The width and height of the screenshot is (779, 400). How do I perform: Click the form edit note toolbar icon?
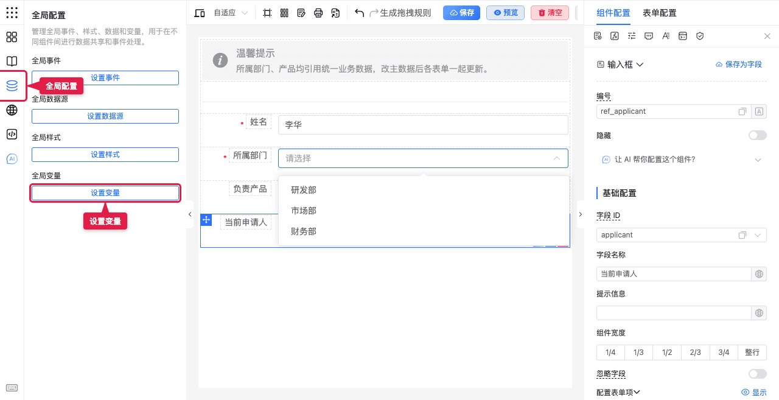[x=301, y=13]
